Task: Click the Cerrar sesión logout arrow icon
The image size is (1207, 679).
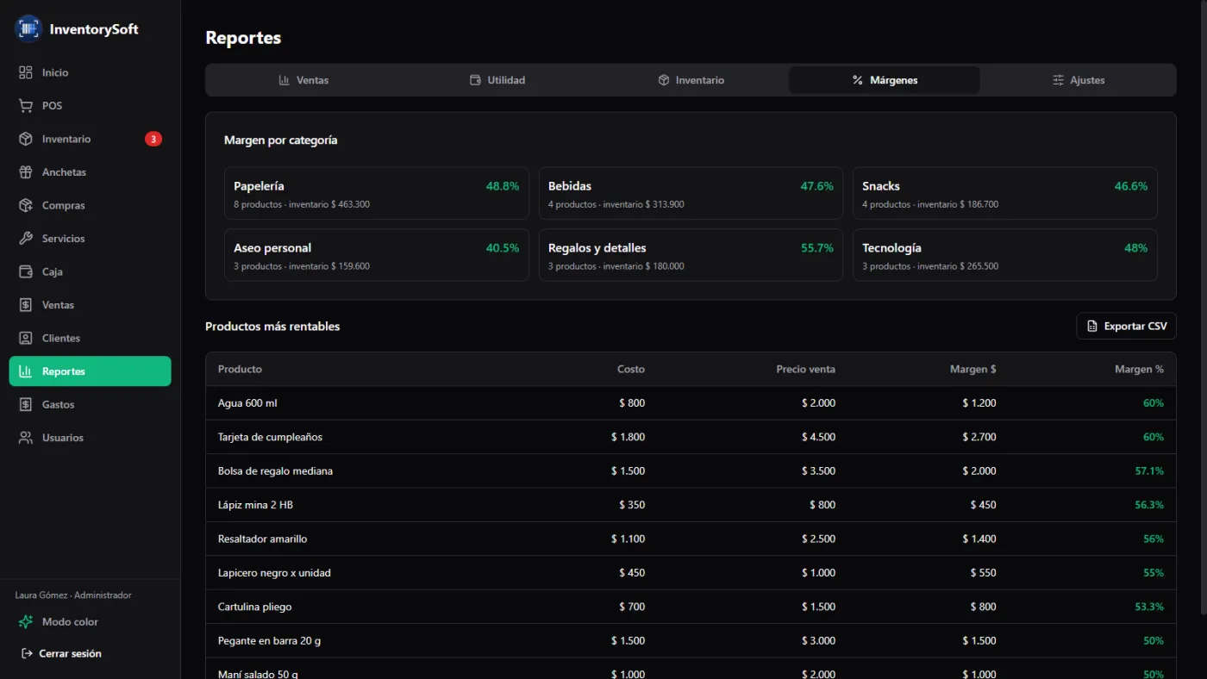Action: pos(27,653)
